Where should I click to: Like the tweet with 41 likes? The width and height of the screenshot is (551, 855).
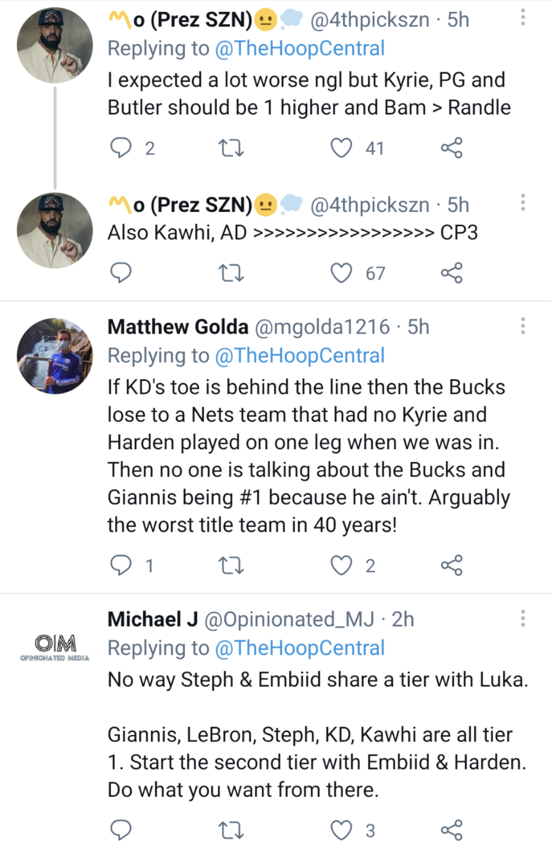[x=341, y=148]
